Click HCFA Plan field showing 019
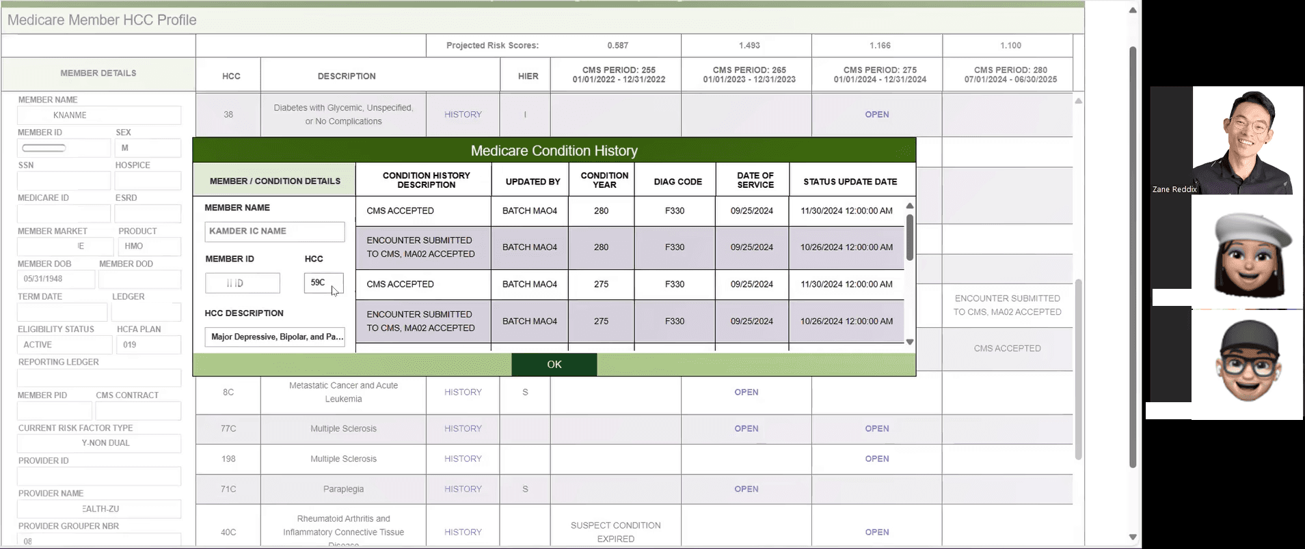The height and width of the screenshot is (549, 1305). [148, 345]
